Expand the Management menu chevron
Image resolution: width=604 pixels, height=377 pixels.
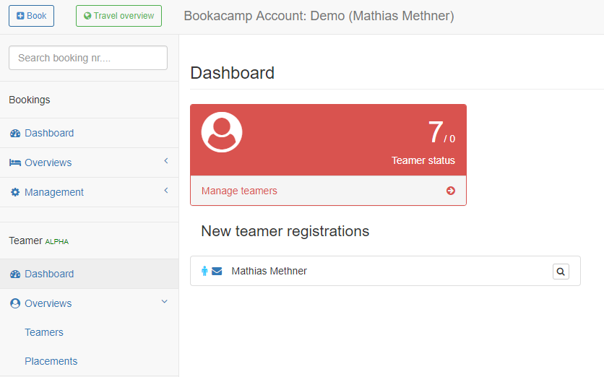pos(166,190)
